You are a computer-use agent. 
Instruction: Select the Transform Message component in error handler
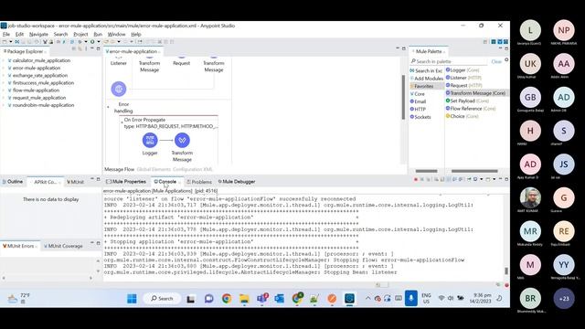point(182,140)
